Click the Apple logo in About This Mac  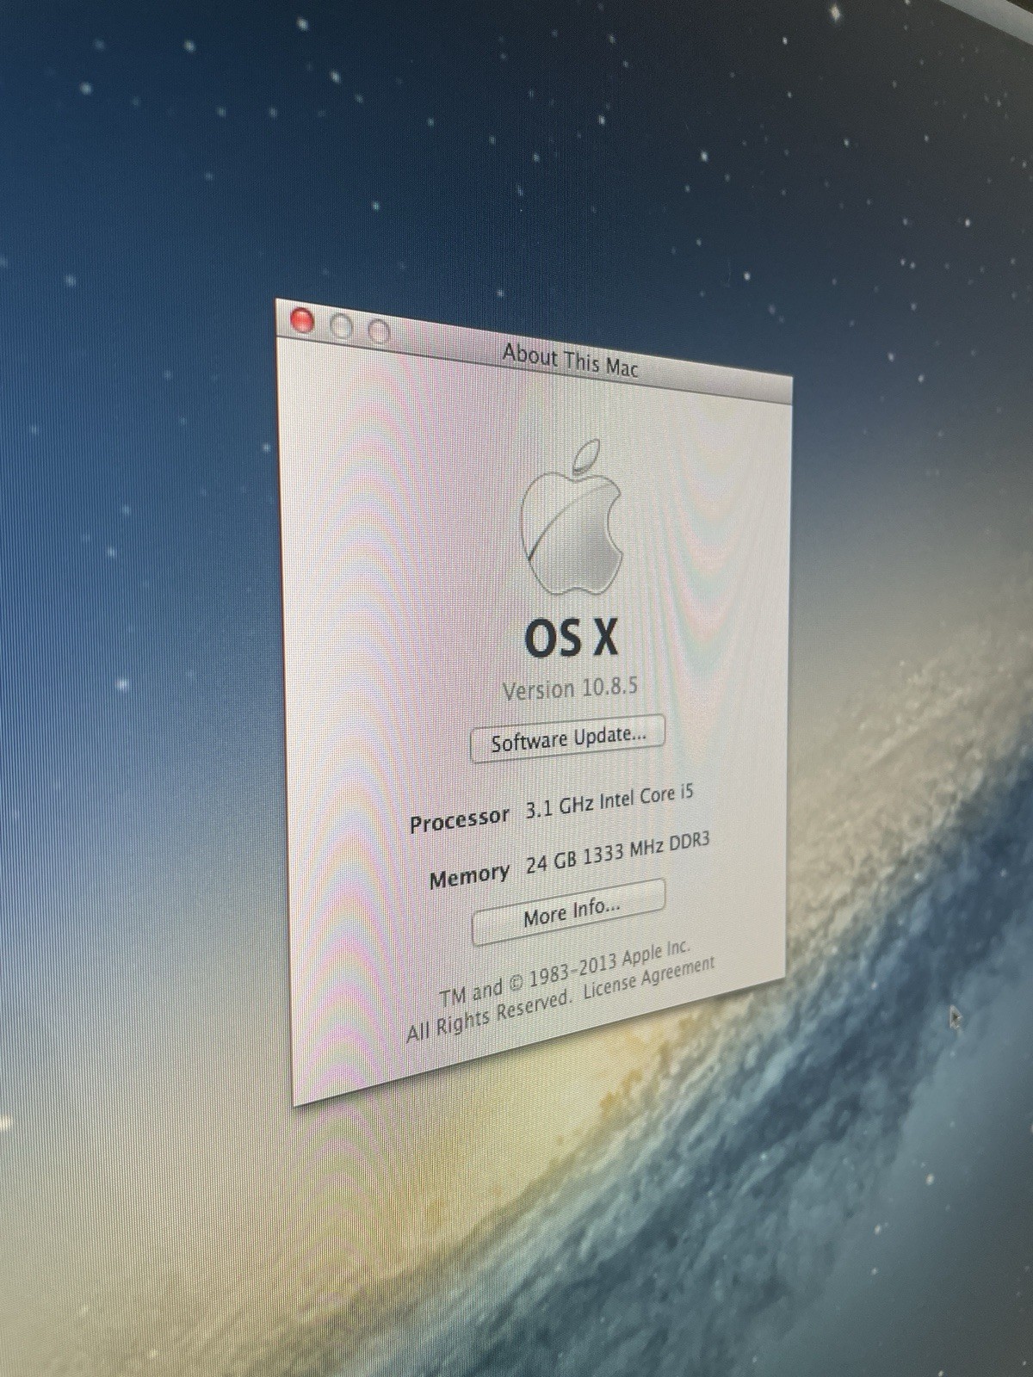(x=572, y=517)
